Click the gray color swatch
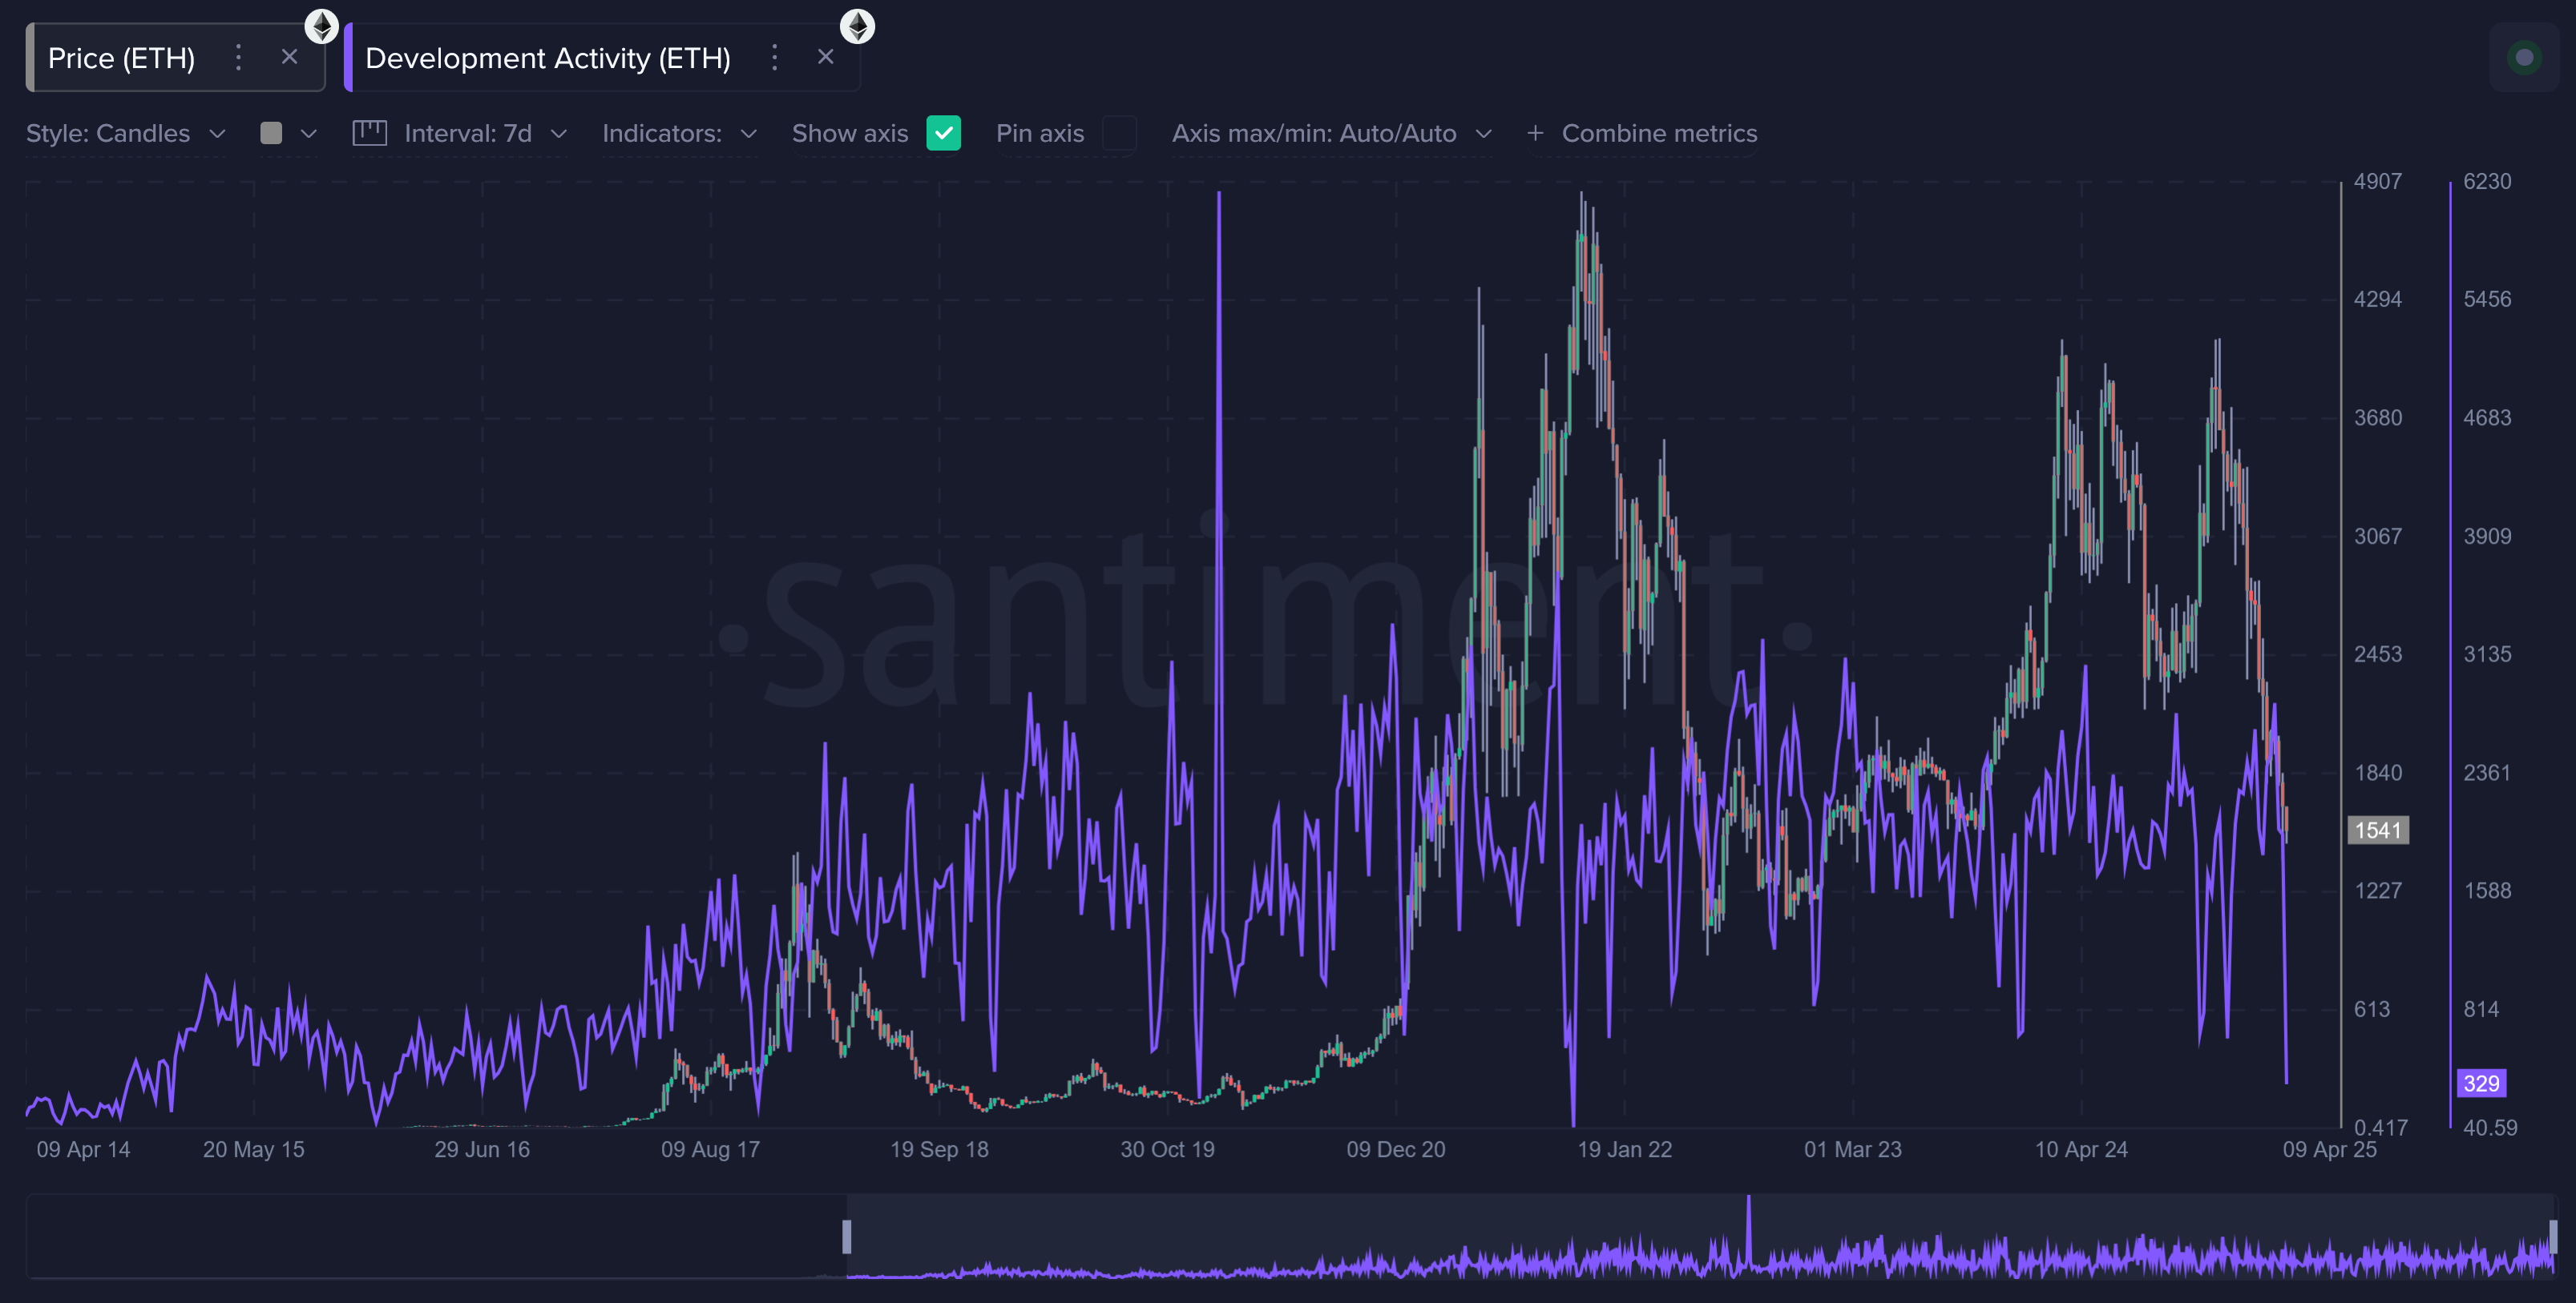2576x1303 pixels. tap(271, 133)
